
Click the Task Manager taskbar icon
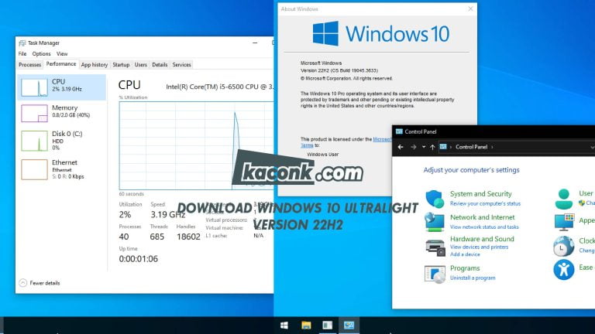[x=328, y=325]
